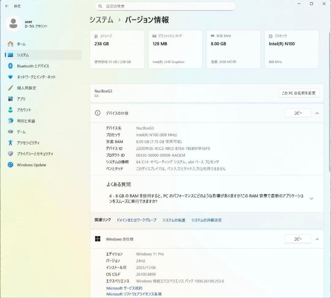
Task: Click the graphics card icon
Action: tap(154, 36)
